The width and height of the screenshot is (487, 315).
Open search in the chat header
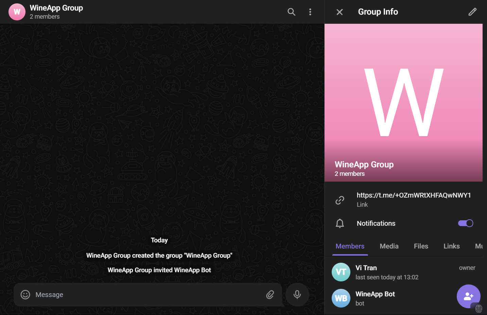pos(291,12)
